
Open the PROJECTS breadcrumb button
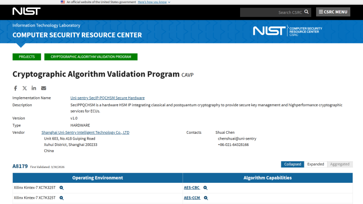26,57
